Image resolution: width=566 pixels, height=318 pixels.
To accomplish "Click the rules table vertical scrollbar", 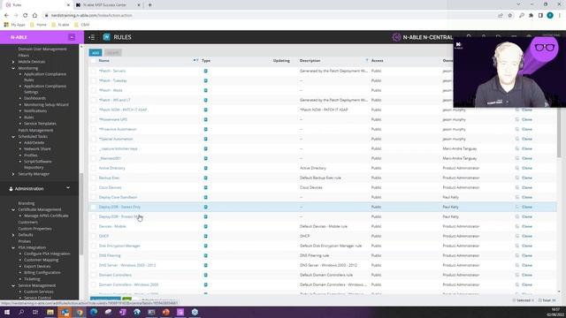I will [559, 132].
